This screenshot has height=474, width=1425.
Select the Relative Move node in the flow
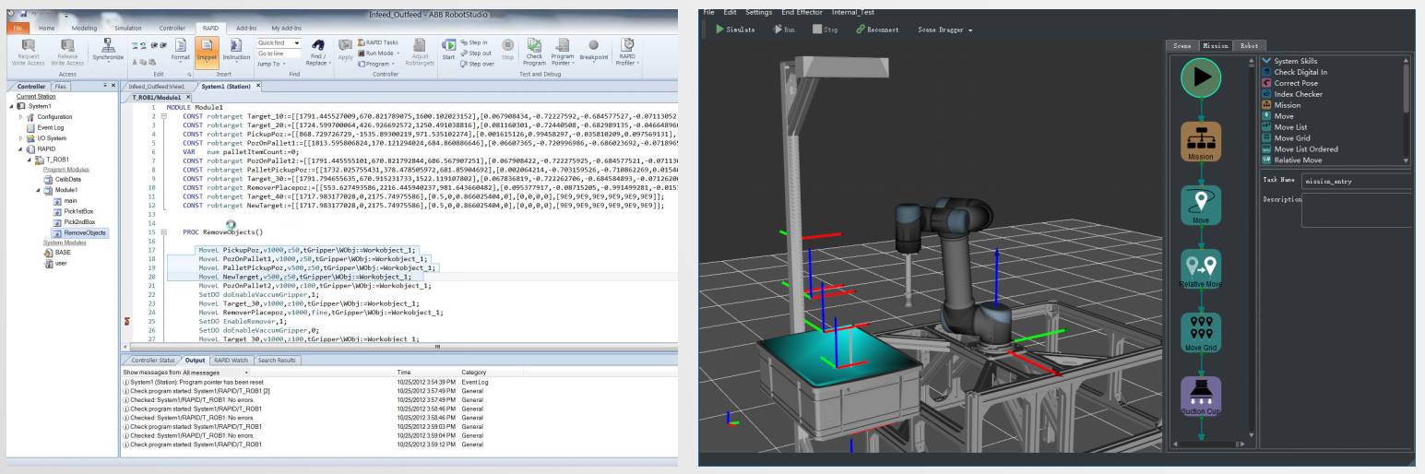click(1200, 267)
